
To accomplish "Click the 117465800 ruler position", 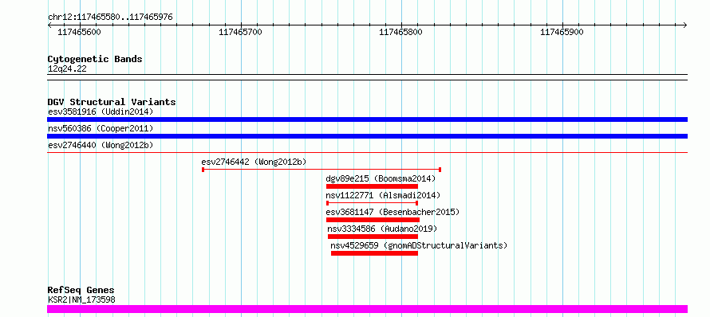I will coord(400,32).
